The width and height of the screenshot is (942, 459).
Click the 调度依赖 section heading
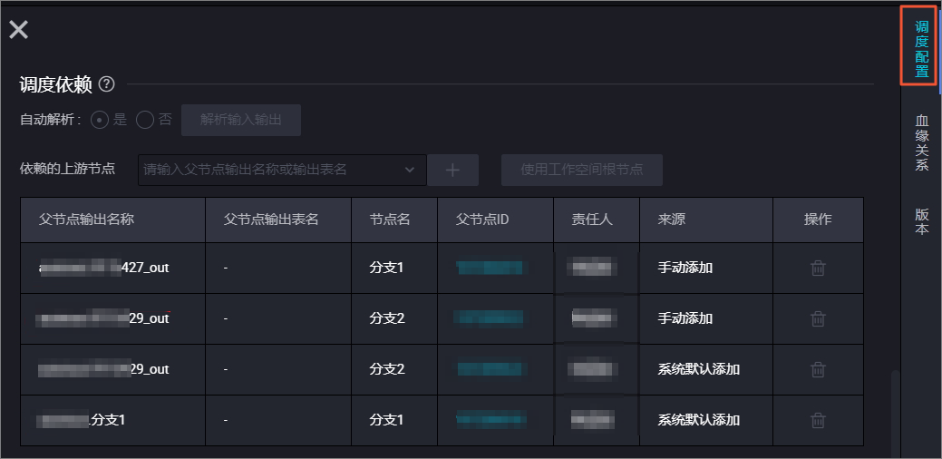click(56, 84)
